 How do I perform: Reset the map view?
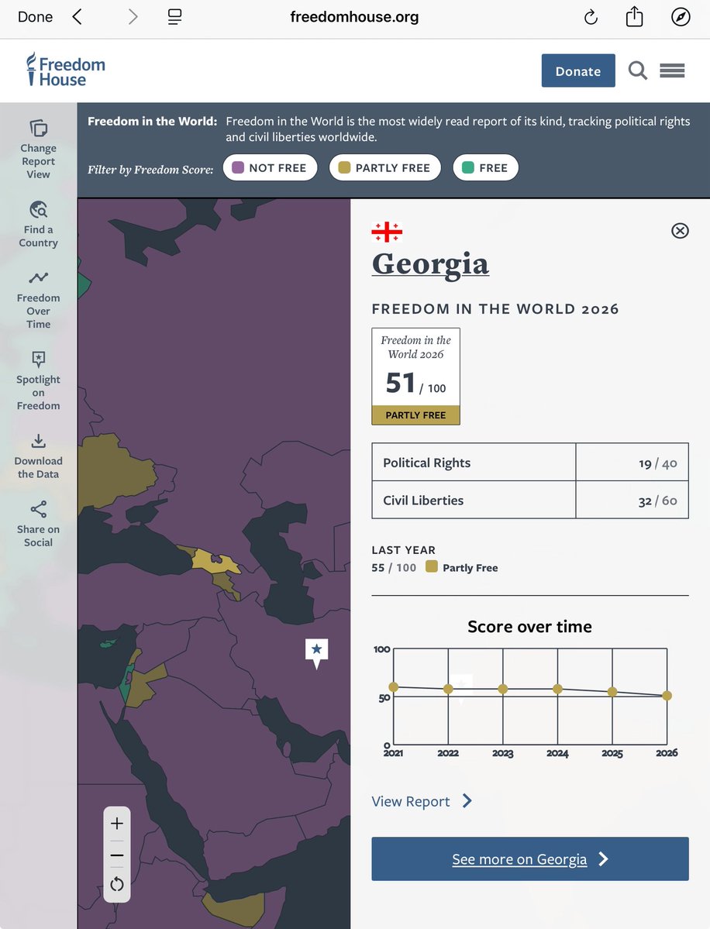click(x=117, y=885)
